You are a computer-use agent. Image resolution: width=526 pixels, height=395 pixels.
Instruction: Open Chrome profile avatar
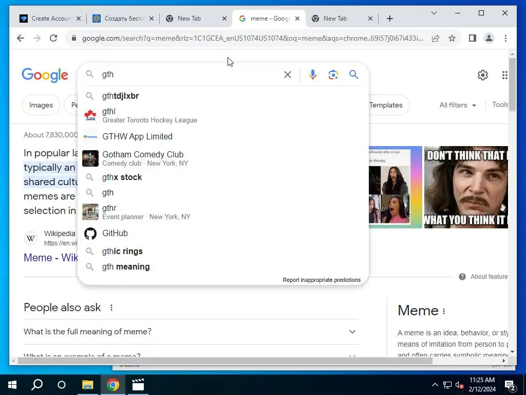[489, 38]
